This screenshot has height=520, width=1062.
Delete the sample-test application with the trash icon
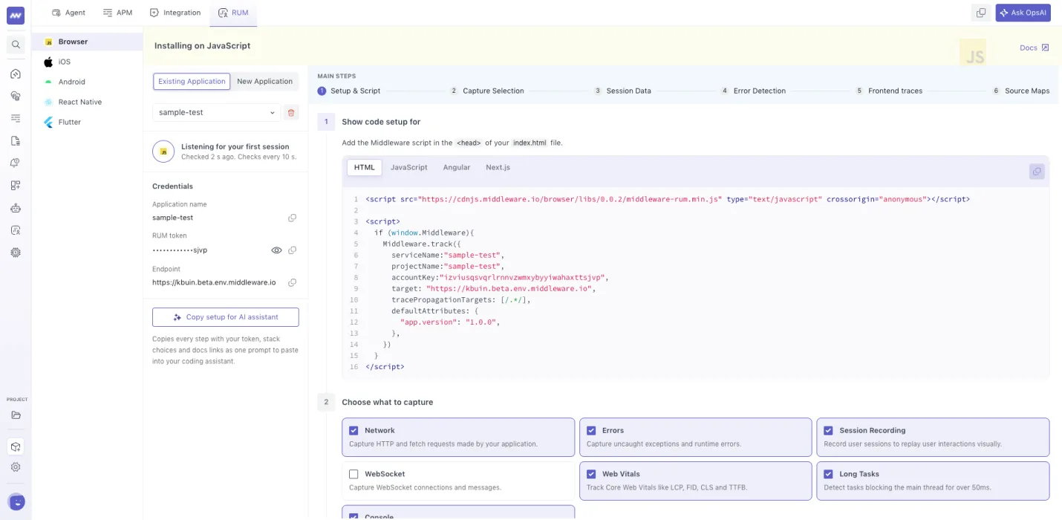coord(291,113)
